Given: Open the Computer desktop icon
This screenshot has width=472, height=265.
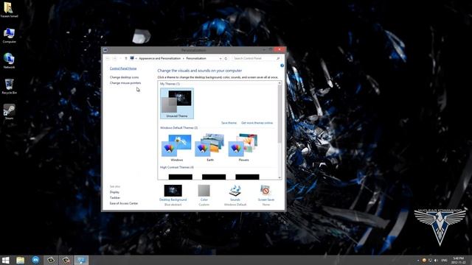Looking at the screenshot, I should (x=9, y=35).
